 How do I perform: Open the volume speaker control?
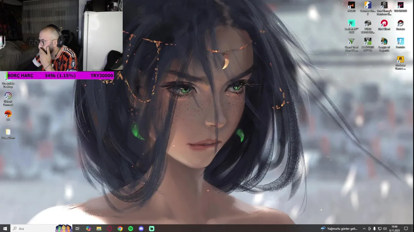[x=385, y=228]
